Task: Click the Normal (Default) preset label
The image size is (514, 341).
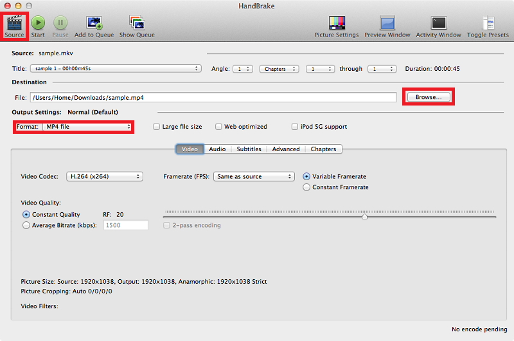Action: coord(93,112)
